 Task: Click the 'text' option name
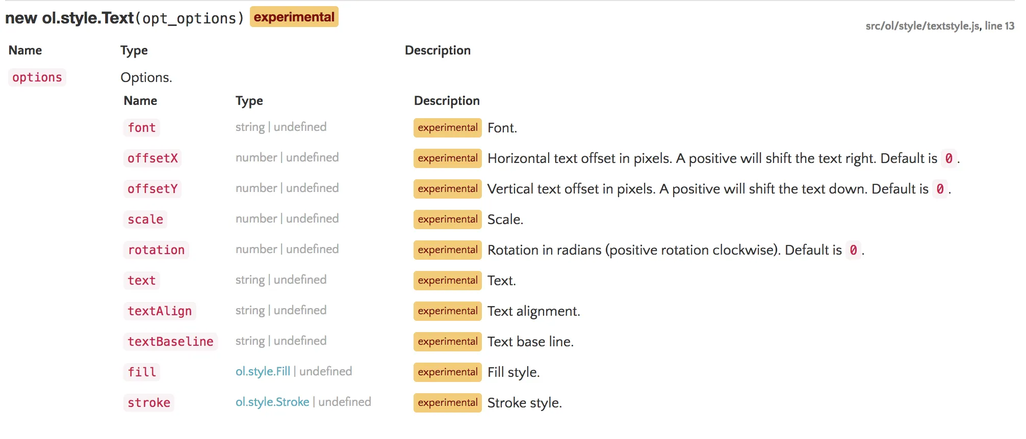[x=141, y=281]
